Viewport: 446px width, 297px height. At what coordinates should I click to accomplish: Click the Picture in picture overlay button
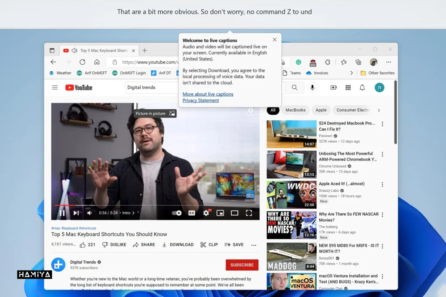[155, 113]
